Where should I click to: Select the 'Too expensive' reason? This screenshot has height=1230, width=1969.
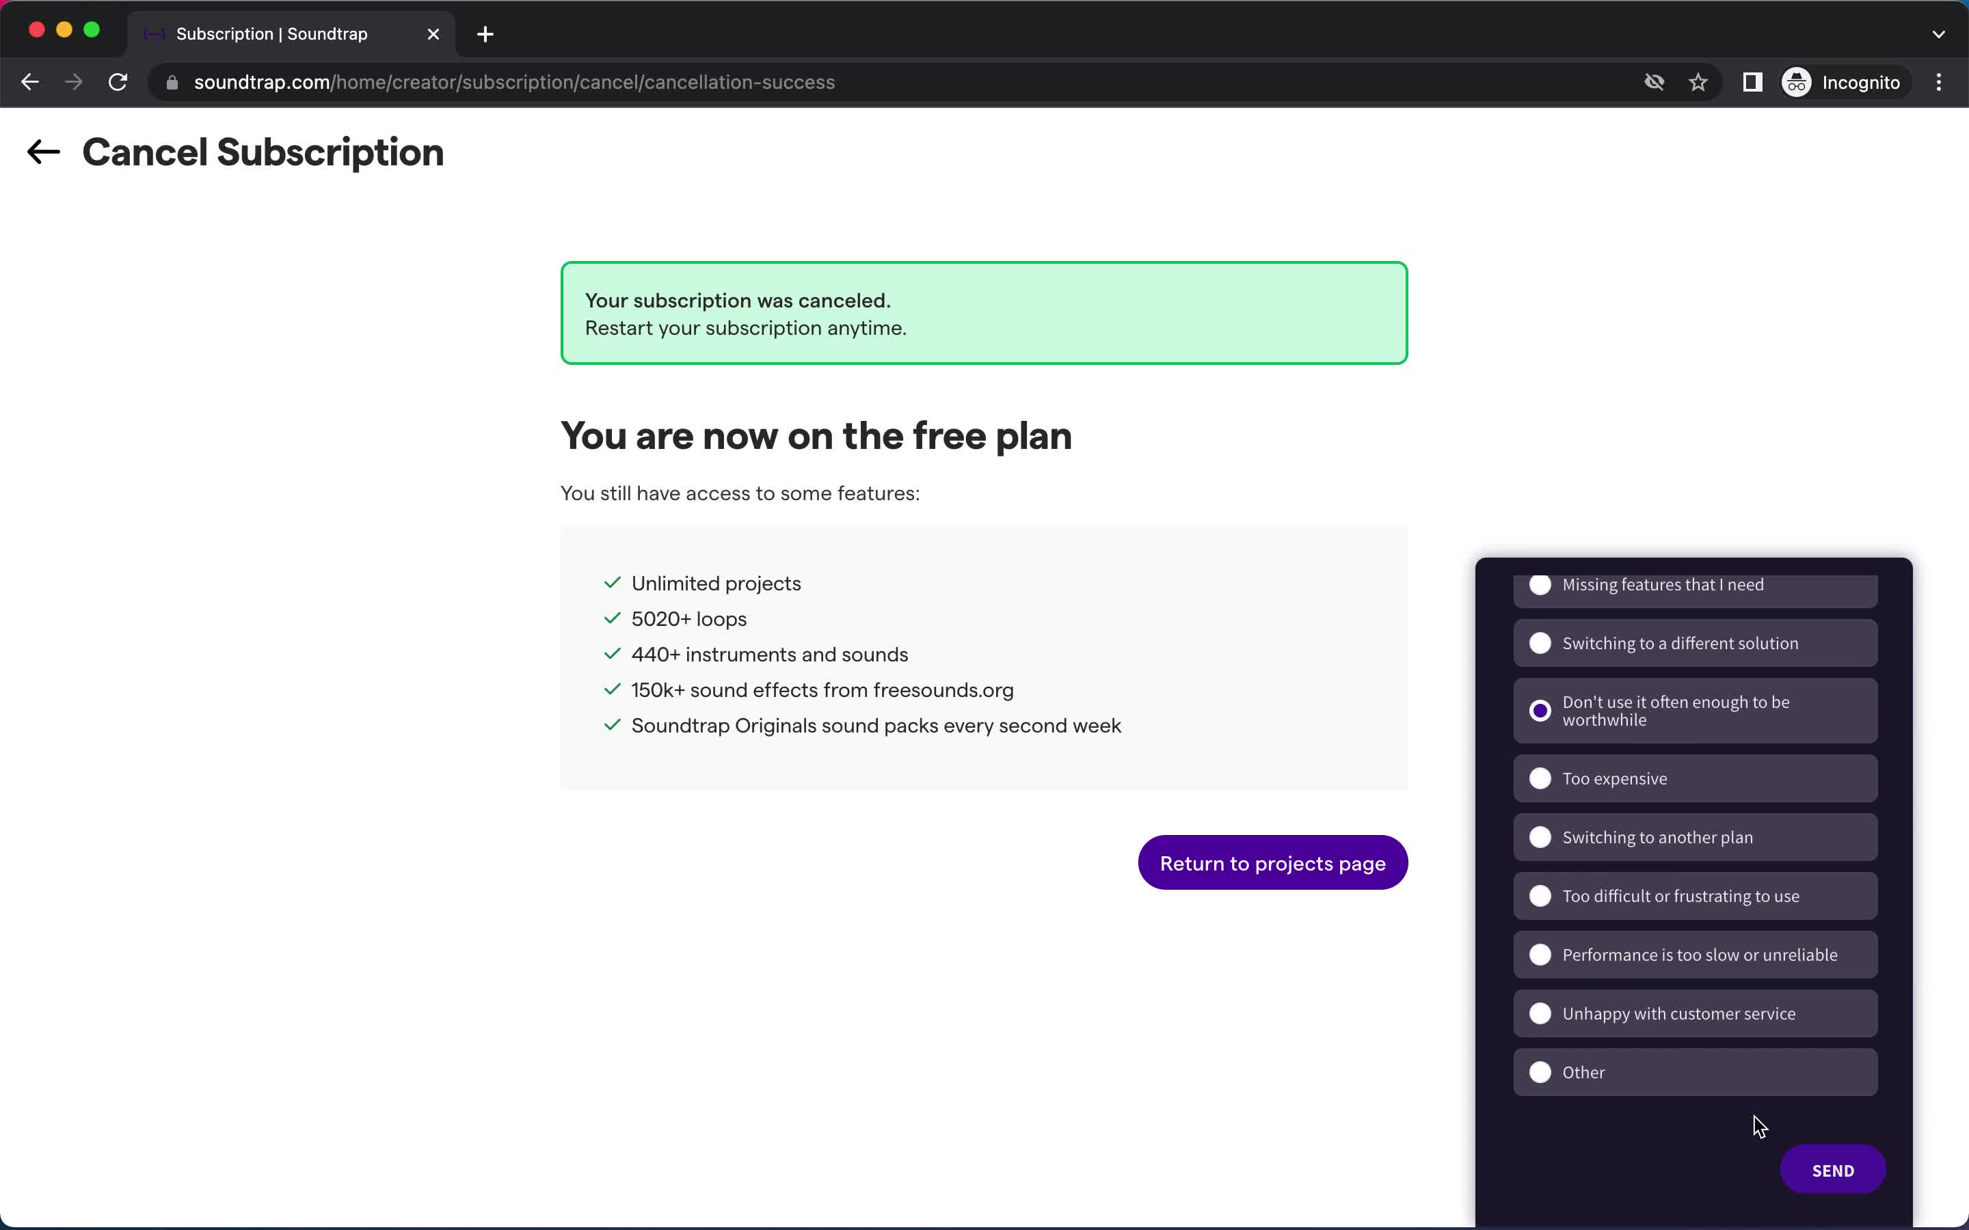[x=1540, y=776]
